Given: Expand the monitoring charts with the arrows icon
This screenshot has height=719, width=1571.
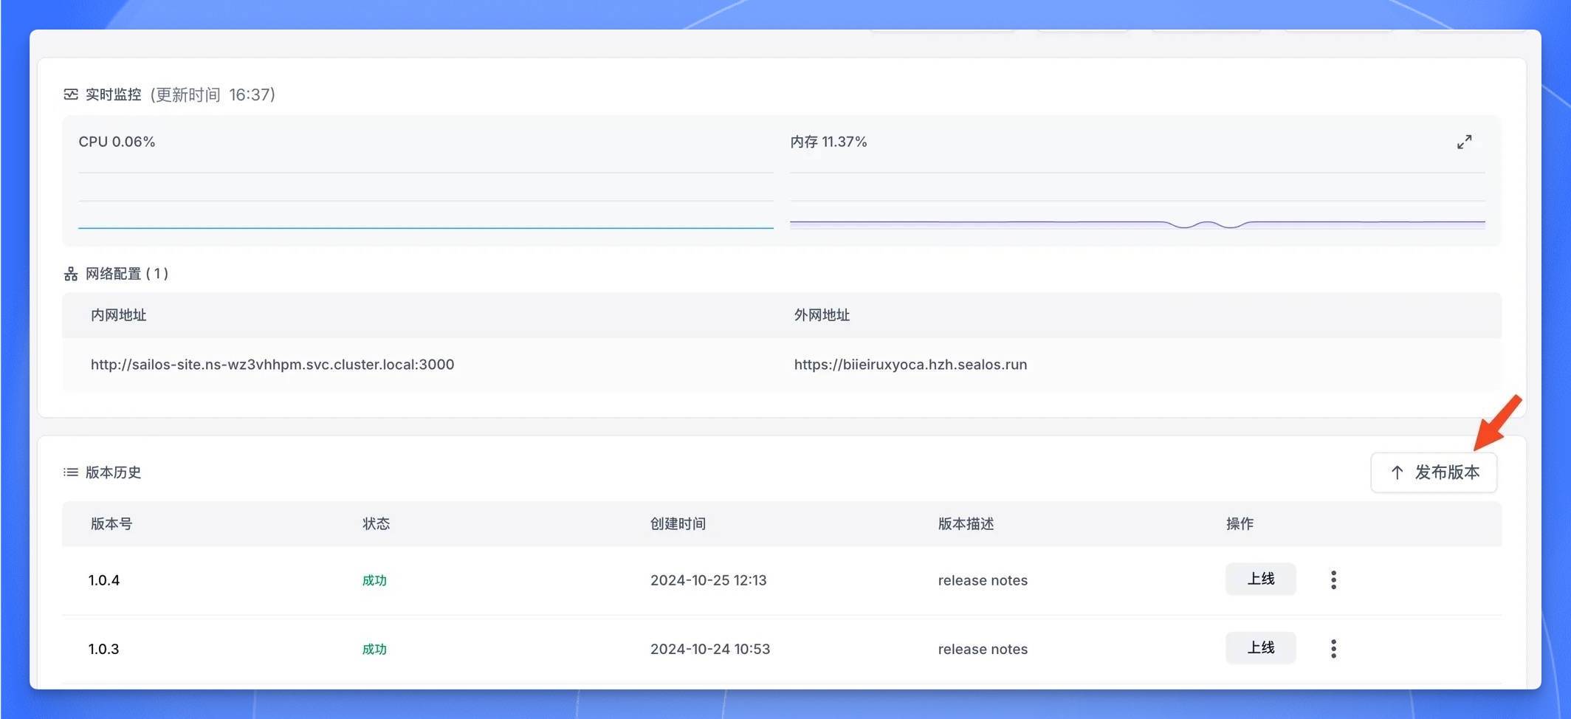Looking at the screenshot, I should 1464,142.
